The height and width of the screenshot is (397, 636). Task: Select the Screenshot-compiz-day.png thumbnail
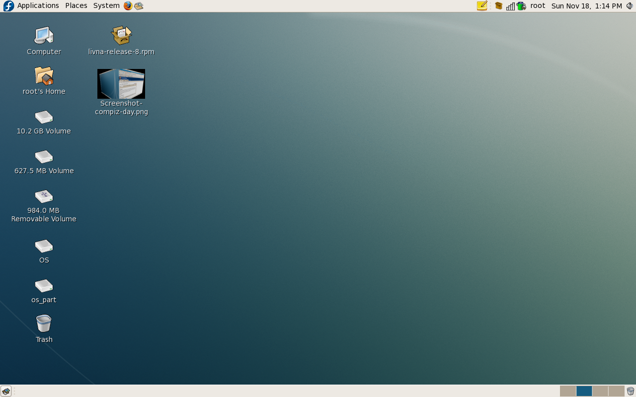tap(121, 84)
